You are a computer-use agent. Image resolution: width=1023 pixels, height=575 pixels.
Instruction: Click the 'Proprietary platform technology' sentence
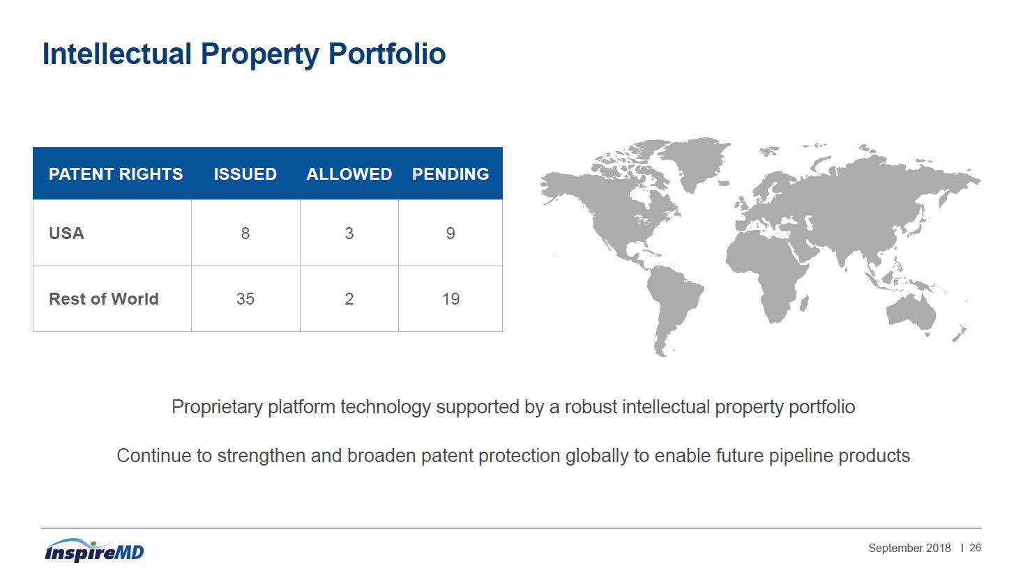(513, 407)
